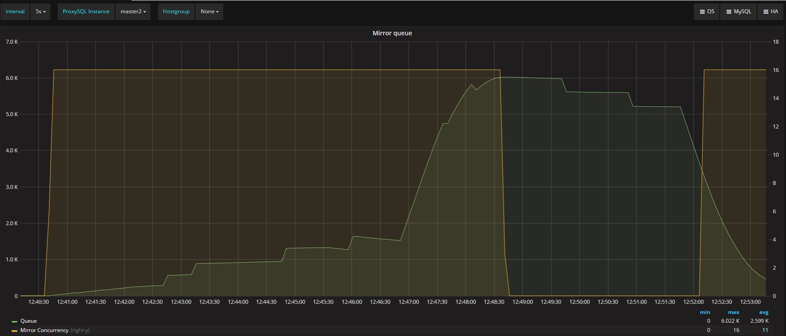Click the Interval variable label

15,11
